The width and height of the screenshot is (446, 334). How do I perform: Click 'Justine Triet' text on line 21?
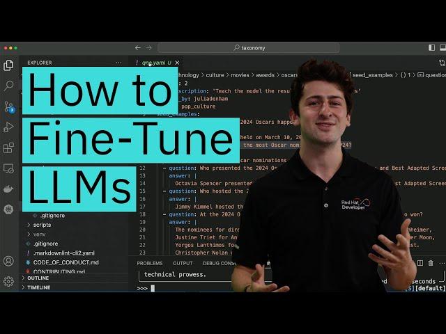195,237
